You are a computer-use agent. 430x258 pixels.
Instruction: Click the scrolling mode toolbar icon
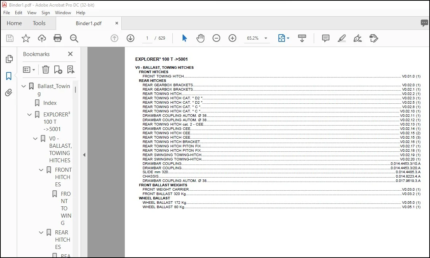(302, 38)
